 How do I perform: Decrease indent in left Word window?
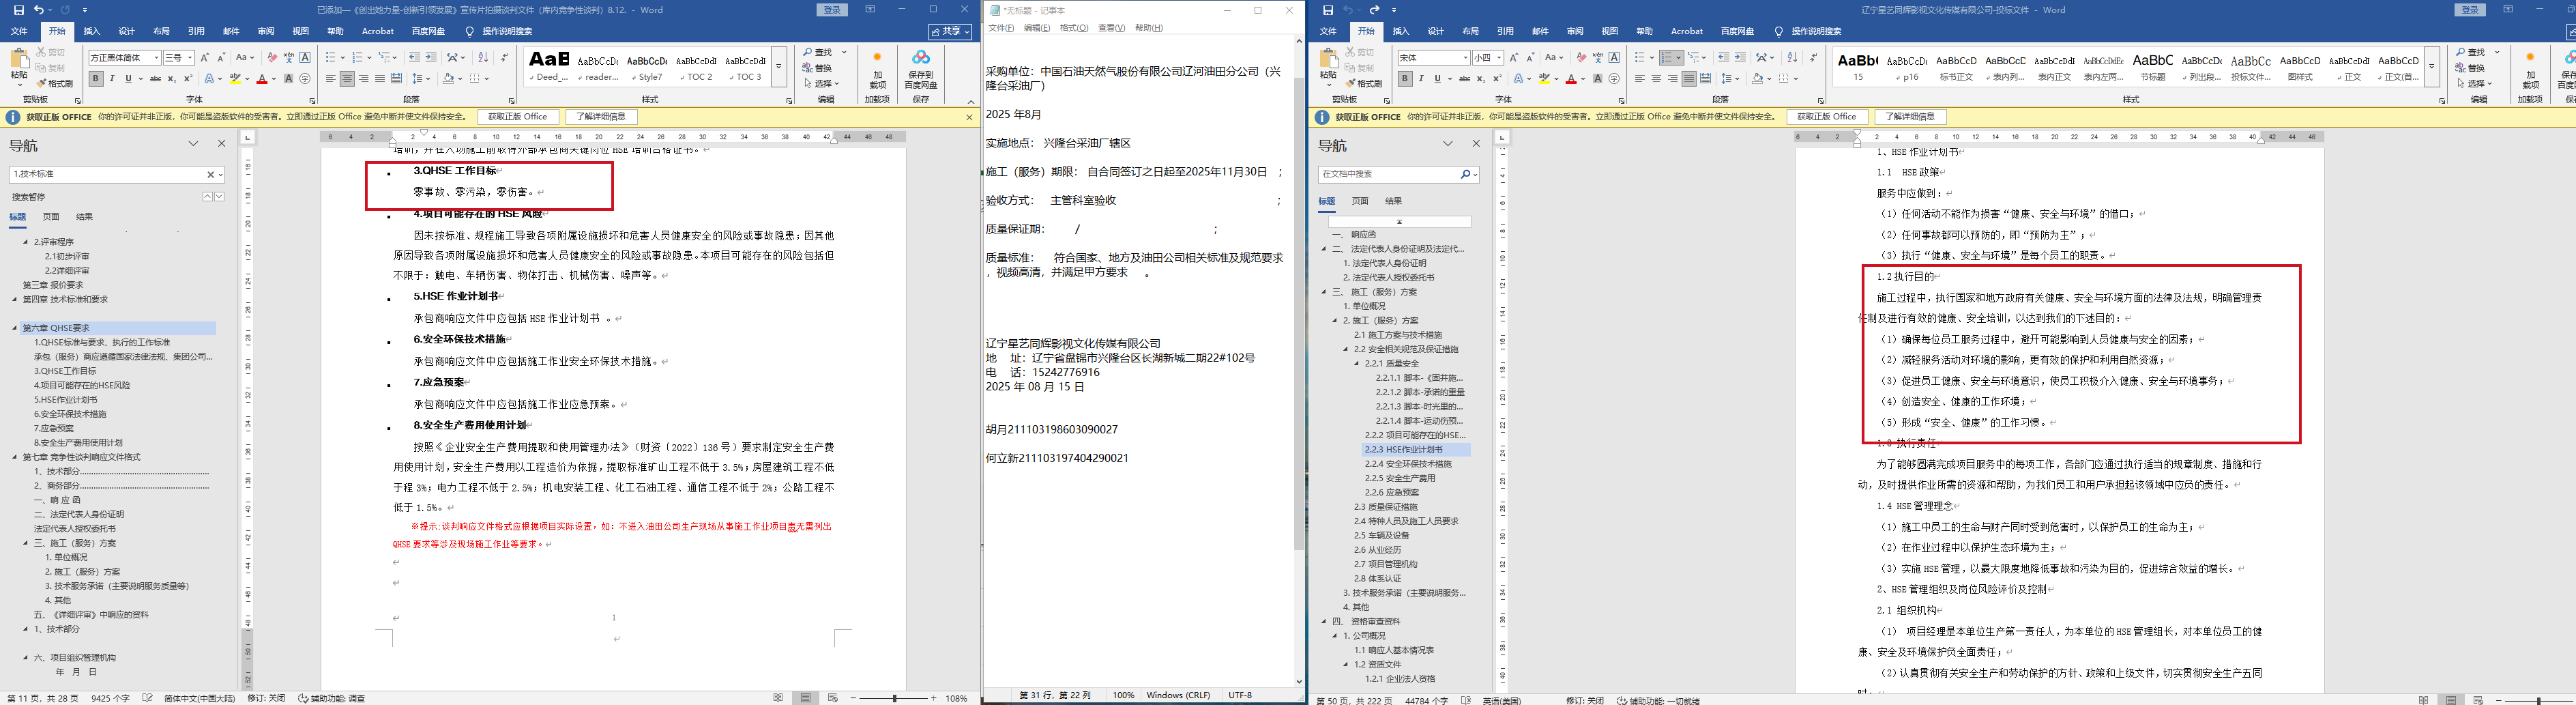point(414,57)
